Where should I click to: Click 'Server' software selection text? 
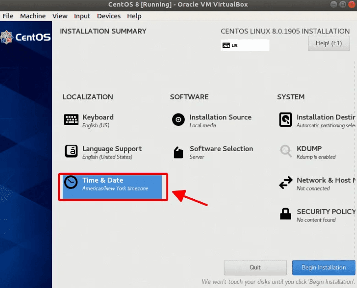[197, 157]
